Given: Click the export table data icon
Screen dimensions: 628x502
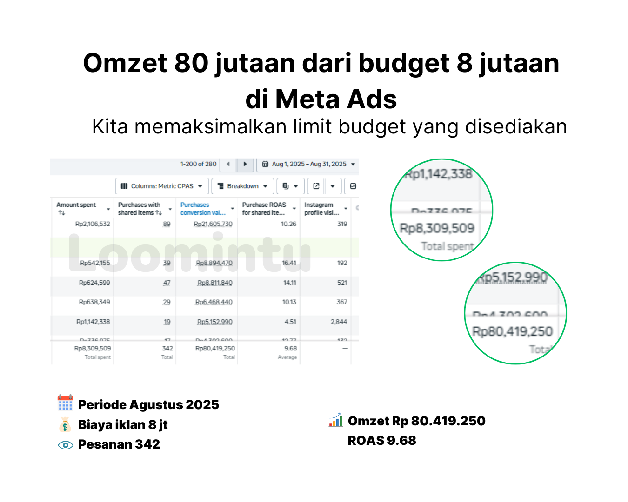Looking at the screenshot, I should coord(316,186).
